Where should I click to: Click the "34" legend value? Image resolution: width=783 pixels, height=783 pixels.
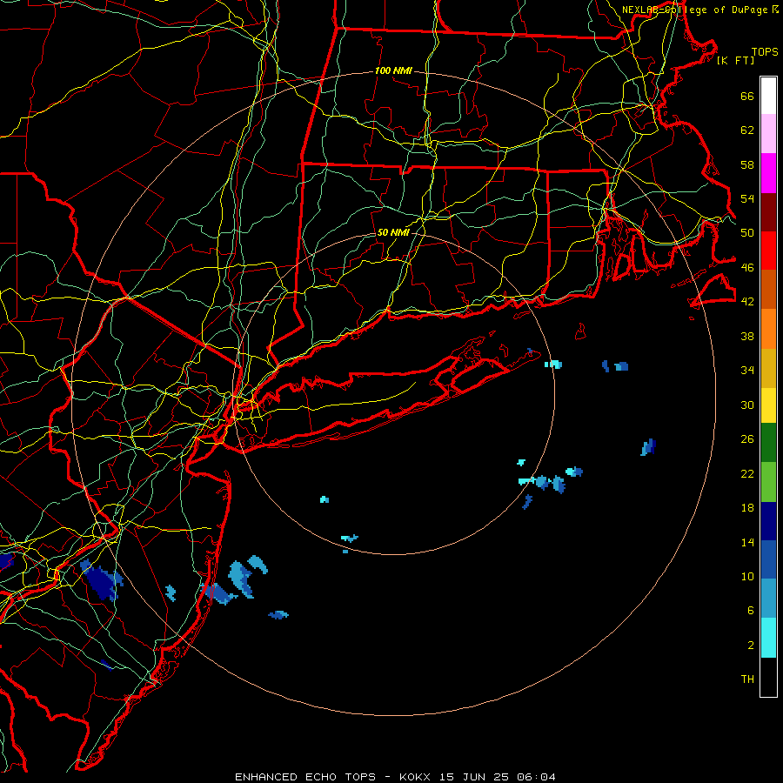[747, 371]
